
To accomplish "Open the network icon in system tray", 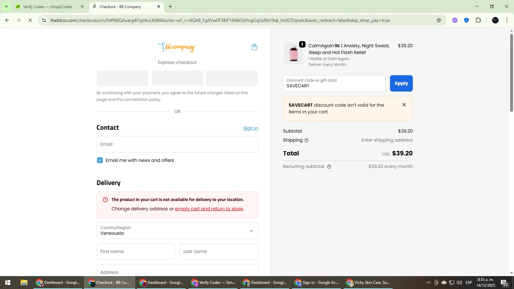I will pyautogui.click(x=452, y=282).
